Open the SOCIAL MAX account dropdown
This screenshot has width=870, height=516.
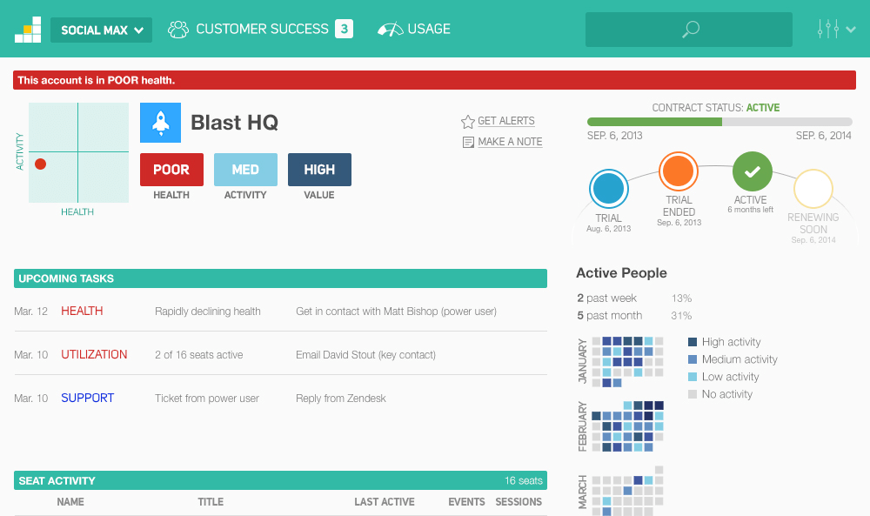(x=101, y=30)
